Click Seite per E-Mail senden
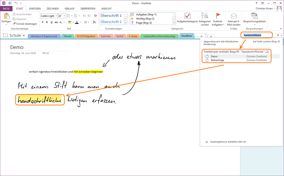 234,19
